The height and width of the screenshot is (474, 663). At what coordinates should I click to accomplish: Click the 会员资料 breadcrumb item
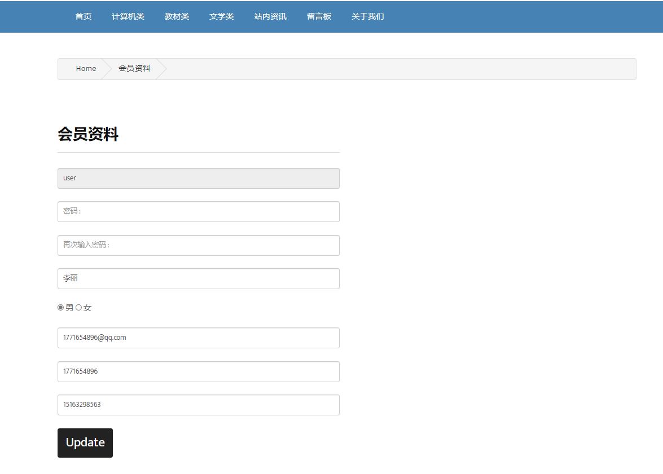coord(134,68)
